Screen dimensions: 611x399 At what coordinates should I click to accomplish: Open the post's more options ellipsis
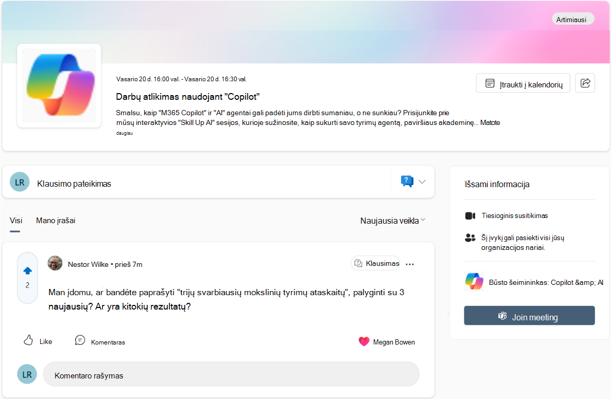tap(410, 264)
